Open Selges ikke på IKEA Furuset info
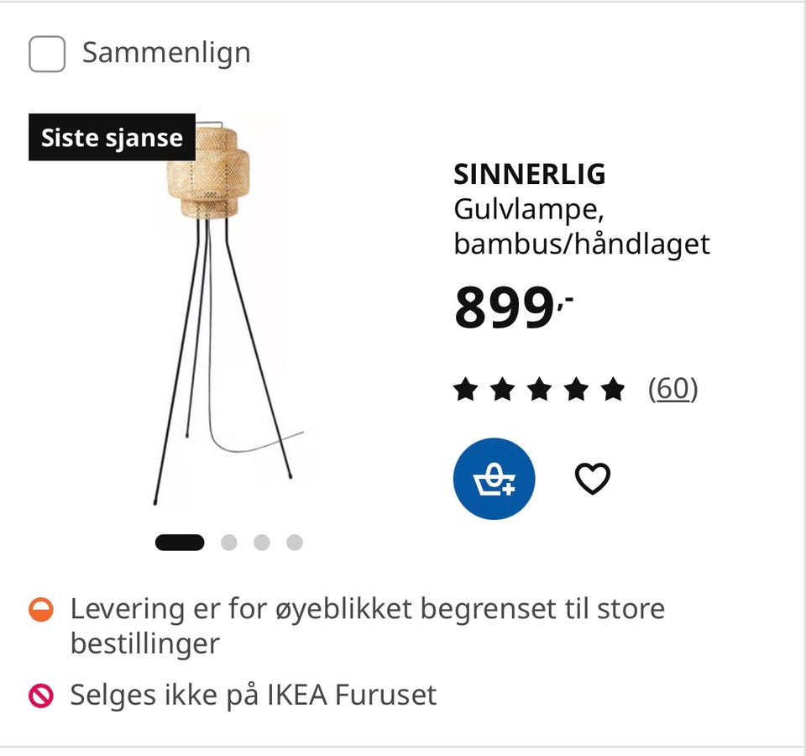 click(x=254, y=695)
